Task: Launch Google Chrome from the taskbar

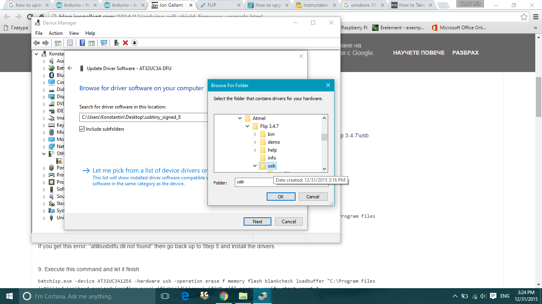Action: click(223, 296)
